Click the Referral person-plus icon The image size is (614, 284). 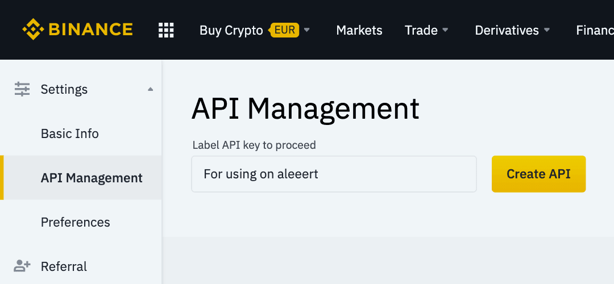pos(22,266)
